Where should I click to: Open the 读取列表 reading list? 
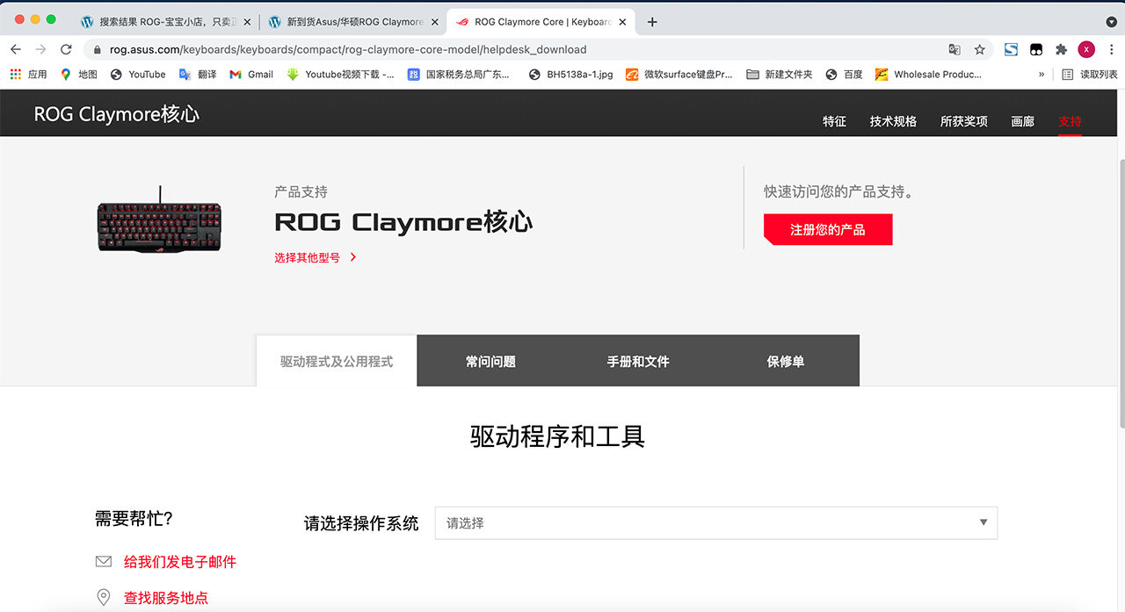[x=1090, y=75]
